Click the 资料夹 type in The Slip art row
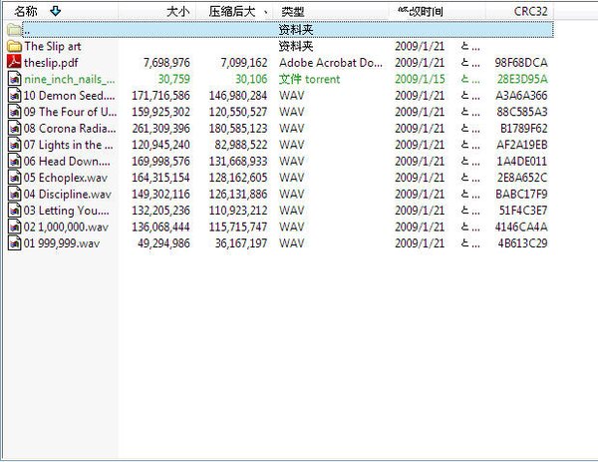The image size is (598, 462). [296, 47]
